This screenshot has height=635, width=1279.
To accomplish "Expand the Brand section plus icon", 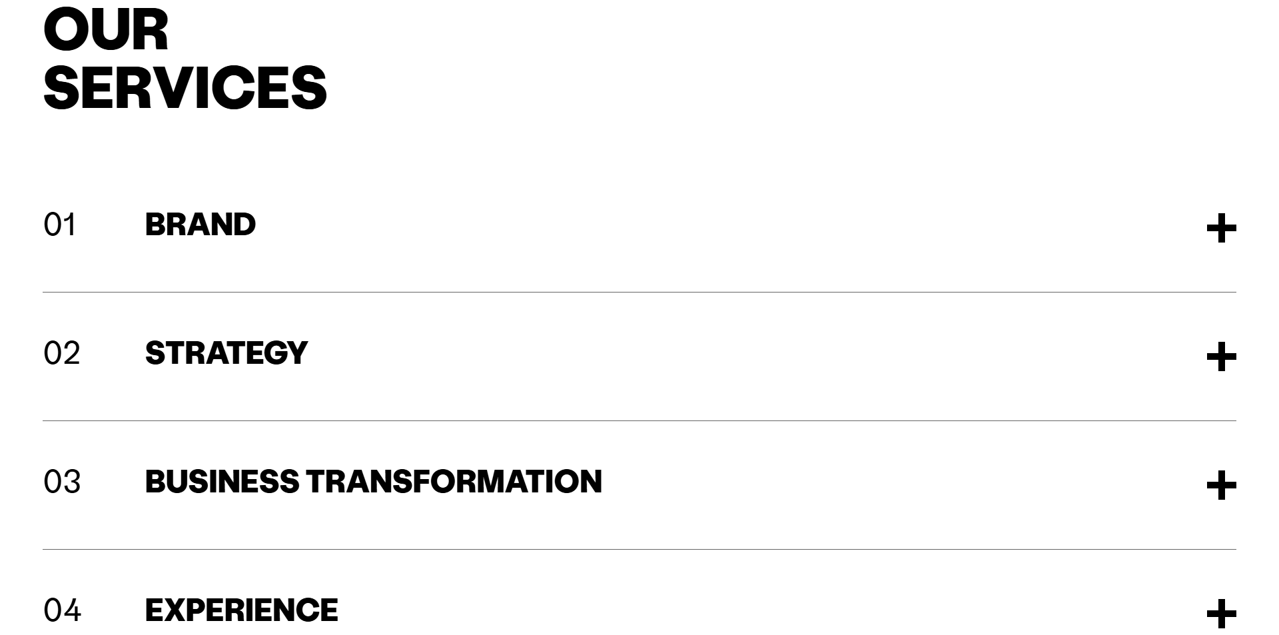I will (1221, 229).
